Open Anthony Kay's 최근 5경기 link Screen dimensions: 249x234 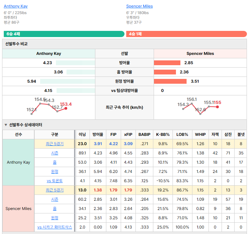(x=55, y=144)
